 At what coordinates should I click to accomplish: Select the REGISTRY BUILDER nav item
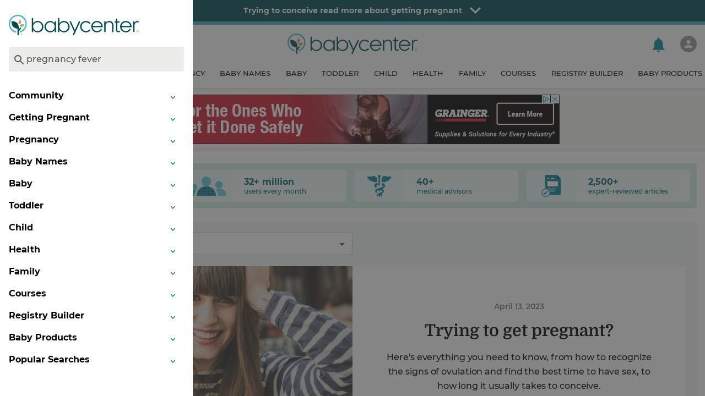pos(587,73)
